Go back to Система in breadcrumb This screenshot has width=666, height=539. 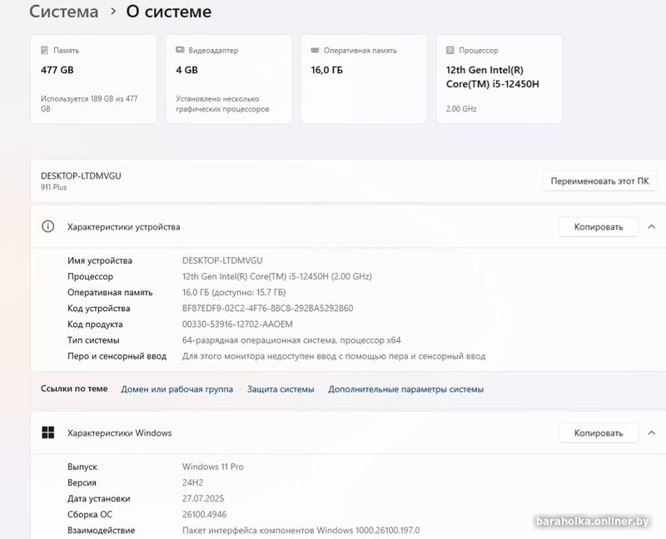pos(64,12)
